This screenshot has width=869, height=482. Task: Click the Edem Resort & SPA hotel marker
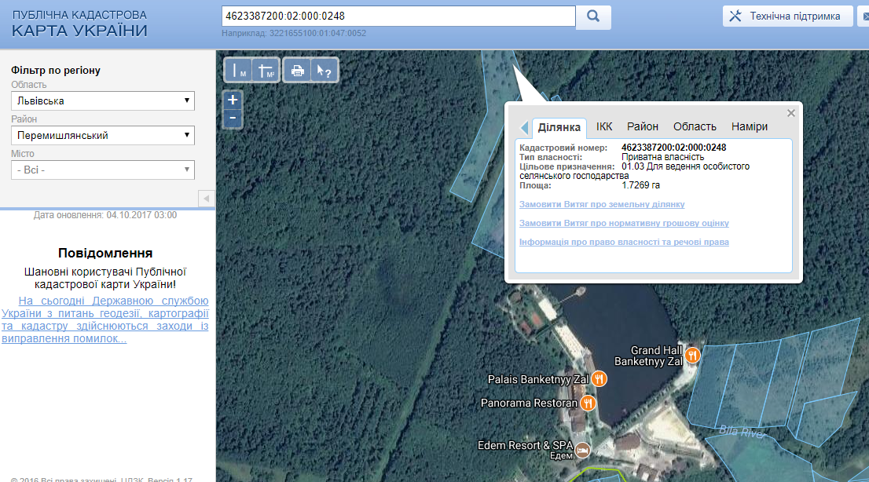[x=582, y=450]
